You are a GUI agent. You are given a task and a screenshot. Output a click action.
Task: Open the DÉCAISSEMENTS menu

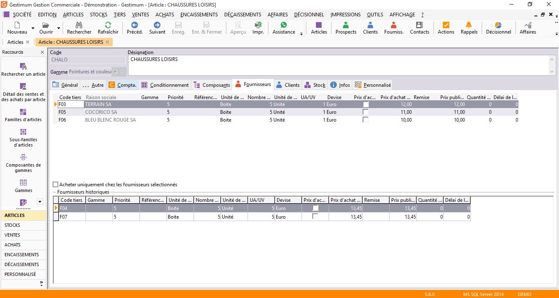point(243,15)
